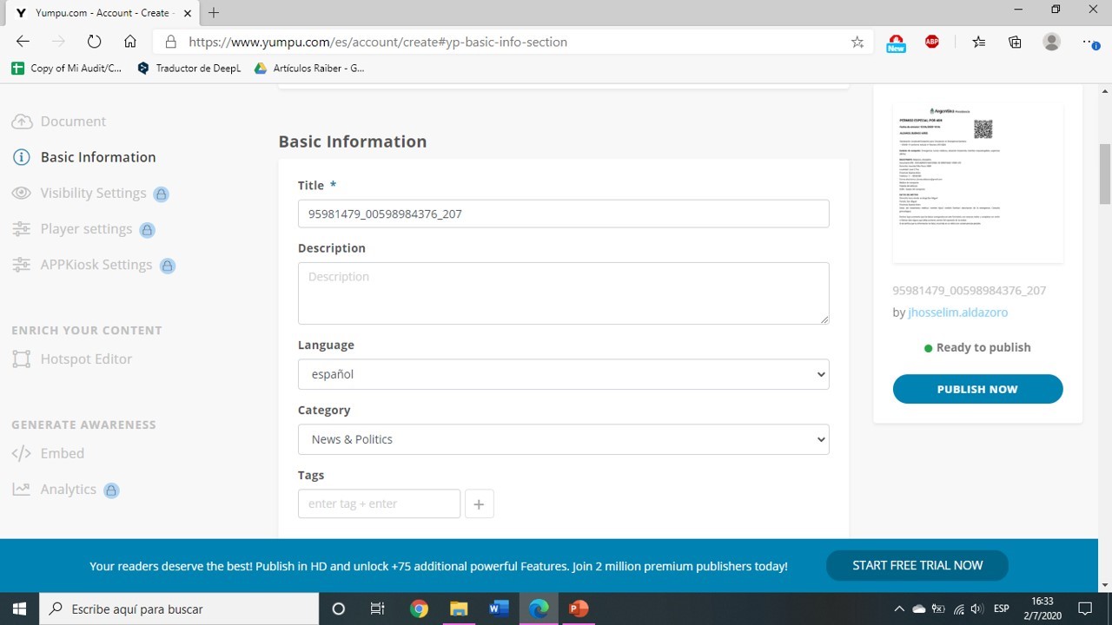Open Player settings section in sidebar
Viewport: 1112px width, 625px height.
[86, 229]
